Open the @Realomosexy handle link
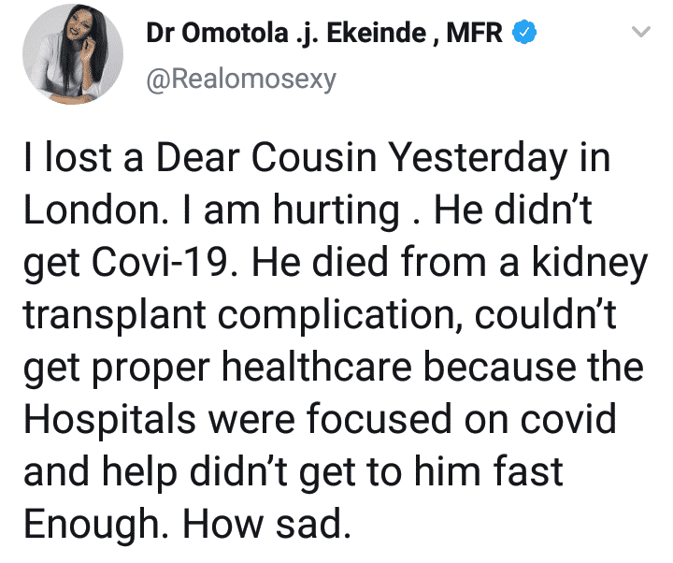 point(241,80)
